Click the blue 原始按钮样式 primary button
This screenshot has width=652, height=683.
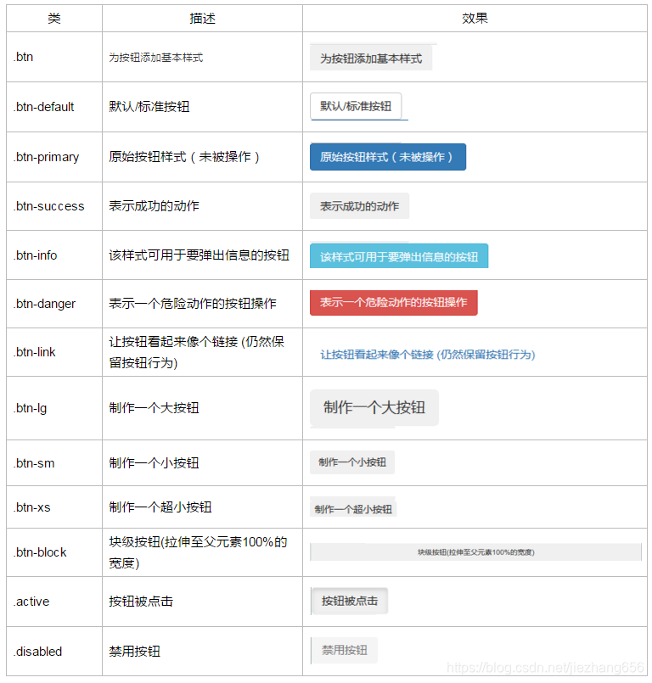click(x=388, y=157)
